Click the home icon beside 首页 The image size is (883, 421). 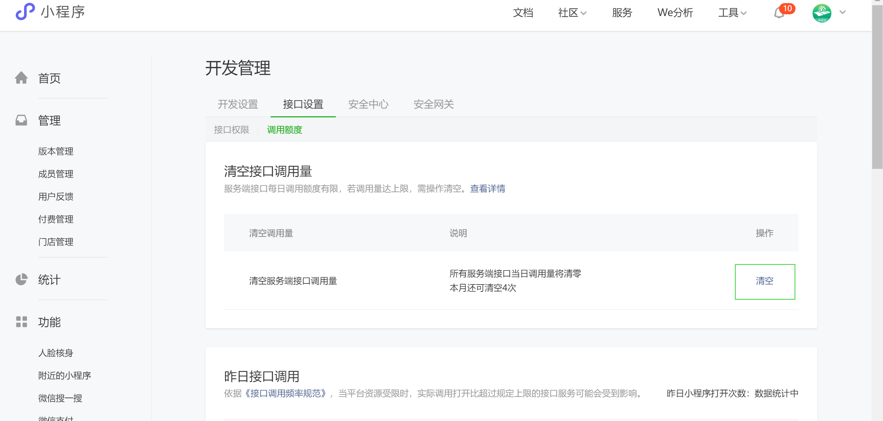click(21, 78)
